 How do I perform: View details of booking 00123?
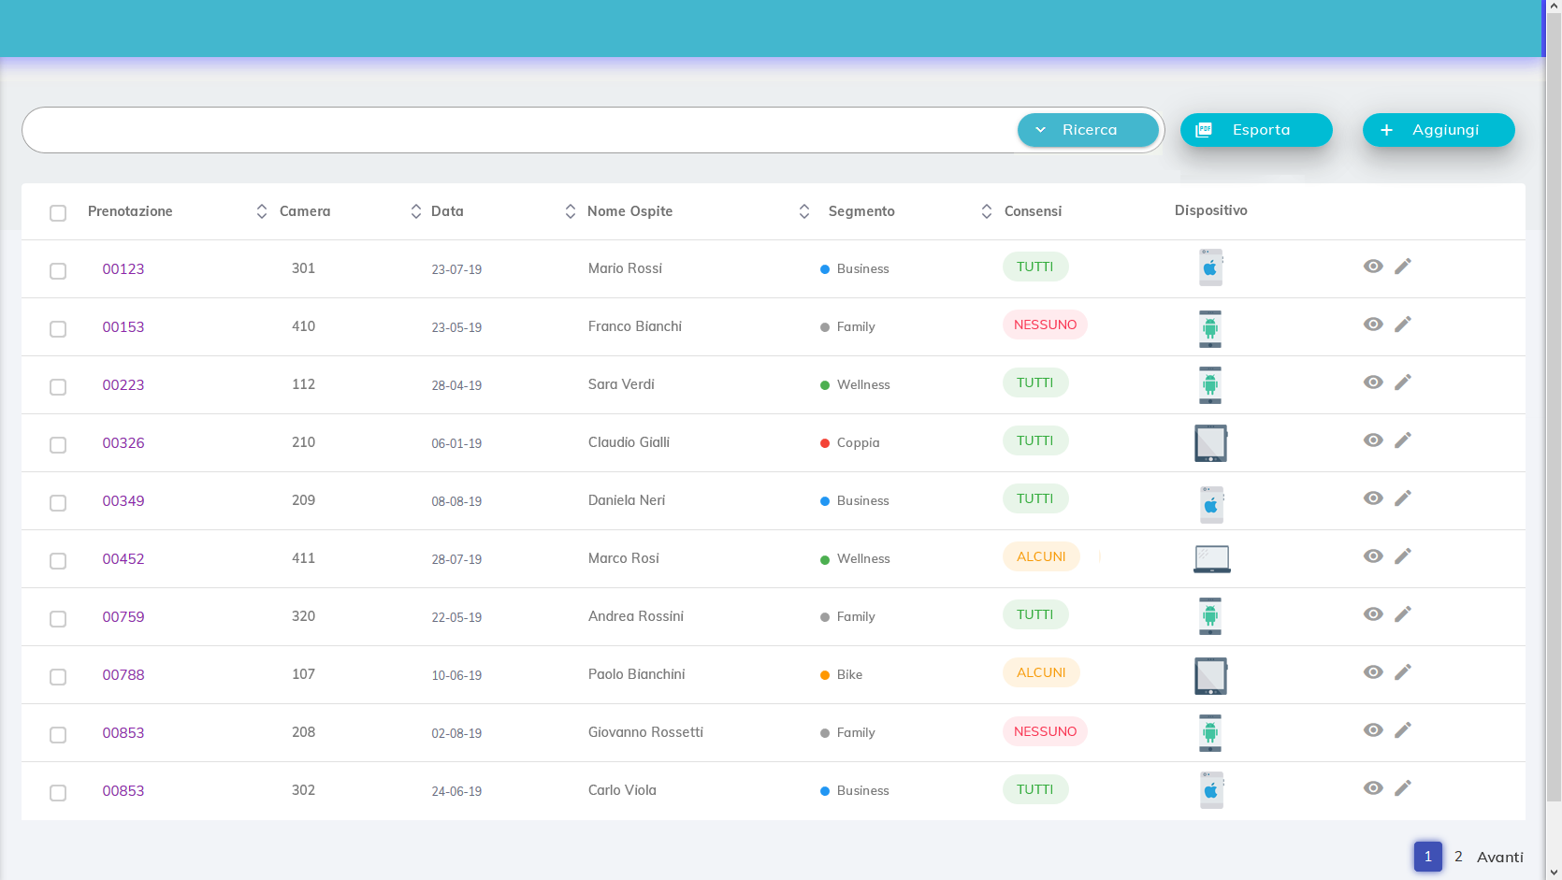tap(1372, 267)
